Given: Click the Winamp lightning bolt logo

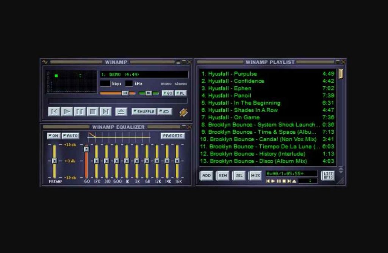Looking at the screenshot, I should (x=183, y=112).
